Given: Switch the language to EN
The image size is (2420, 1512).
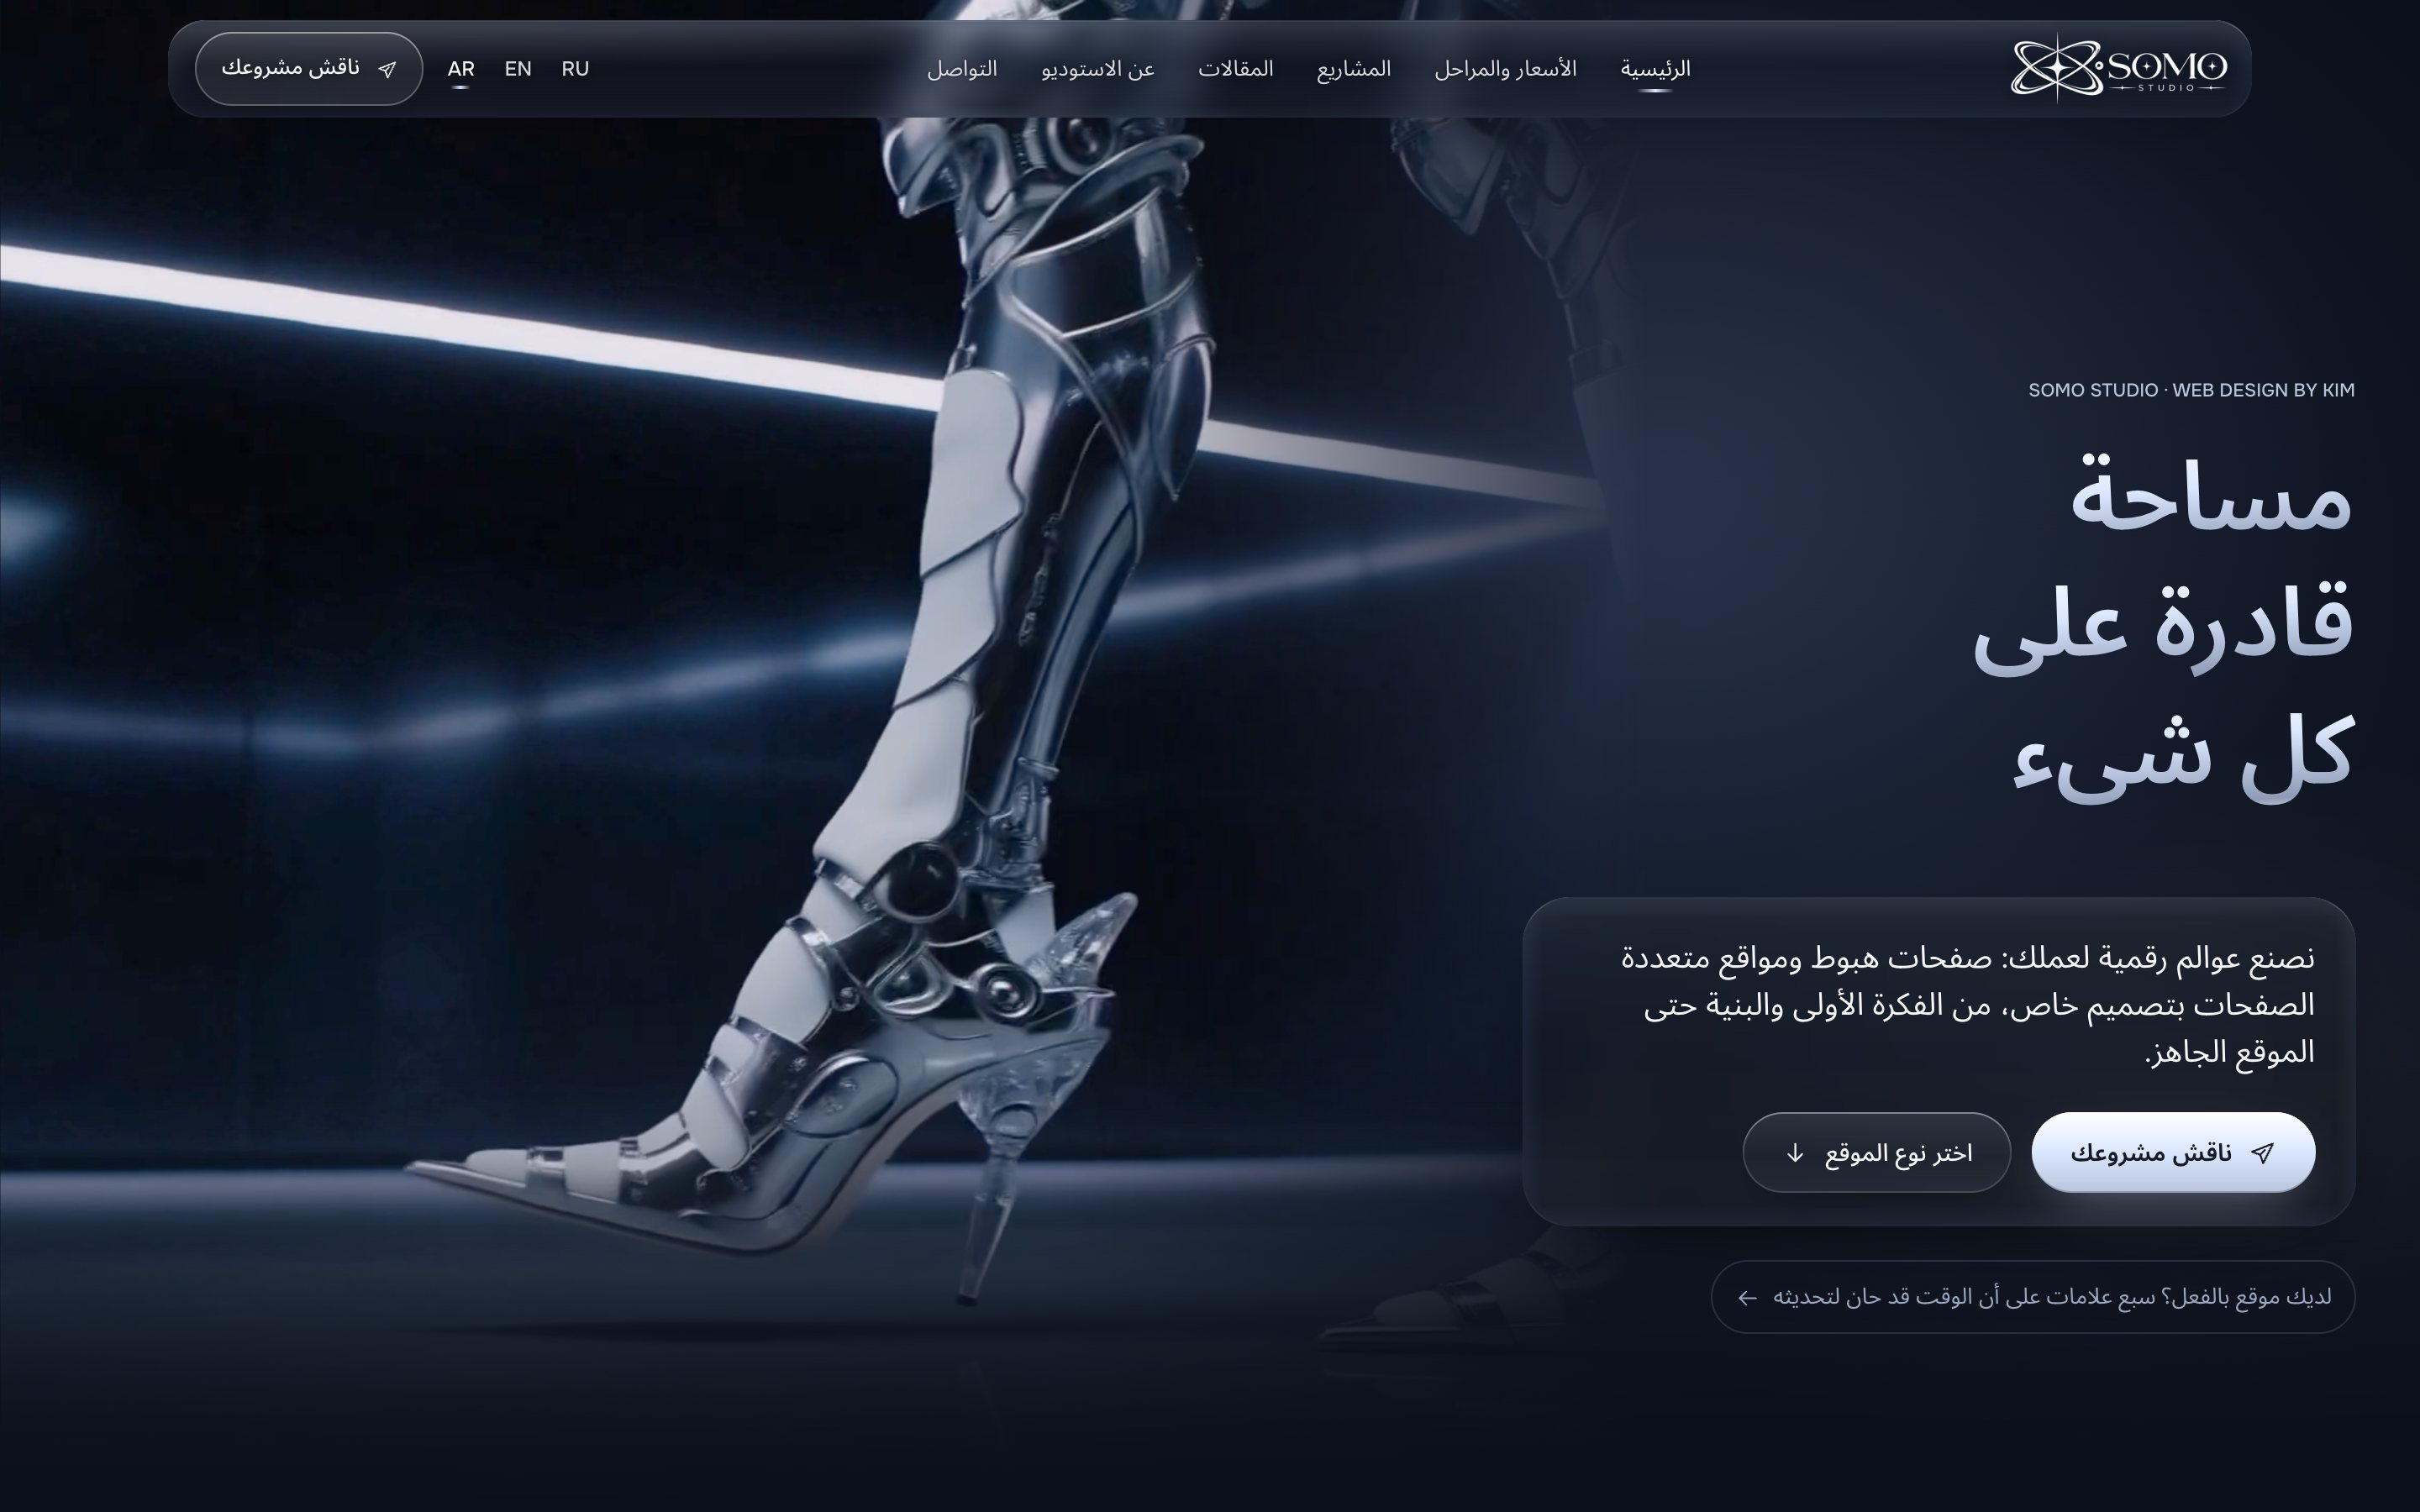Looking at the screenshot, I should pos(518,69).
